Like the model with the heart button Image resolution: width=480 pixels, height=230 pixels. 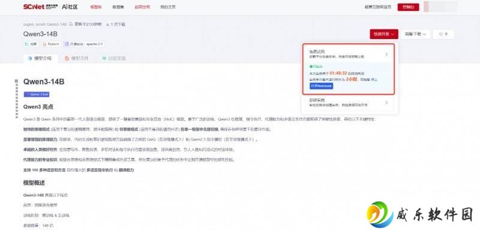point(443,34)
